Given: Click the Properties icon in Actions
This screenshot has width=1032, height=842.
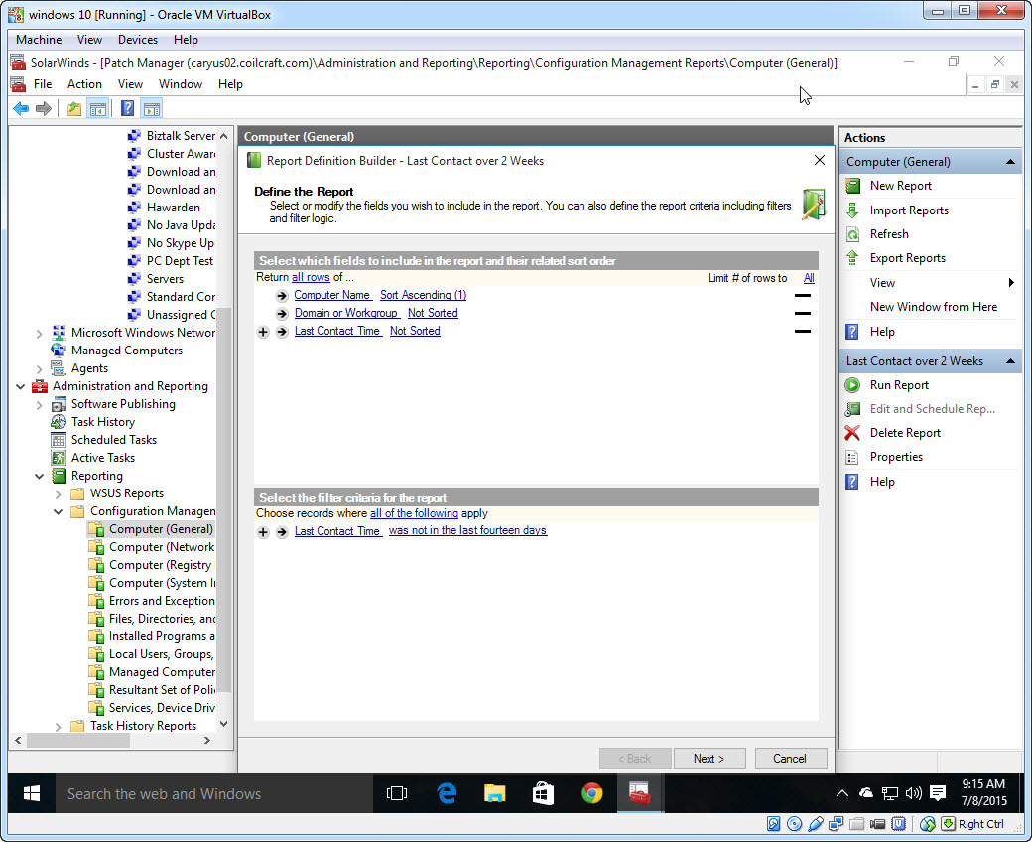Looking at the screenshot, I should pyautogui.click(x=853, y=457).
